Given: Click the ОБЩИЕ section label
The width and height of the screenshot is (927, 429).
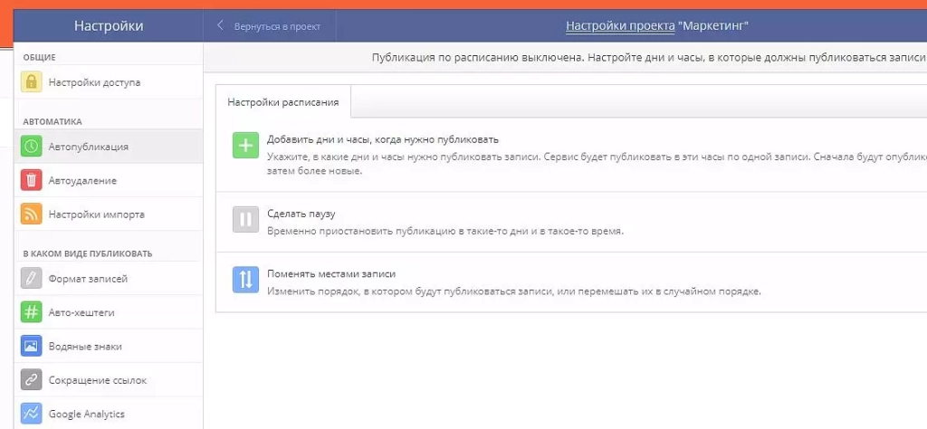Looking at the screenshot, I should (39, 57).
